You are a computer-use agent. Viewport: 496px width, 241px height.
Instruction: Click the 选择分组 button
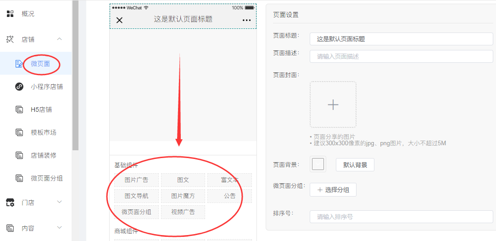point(333,190)
